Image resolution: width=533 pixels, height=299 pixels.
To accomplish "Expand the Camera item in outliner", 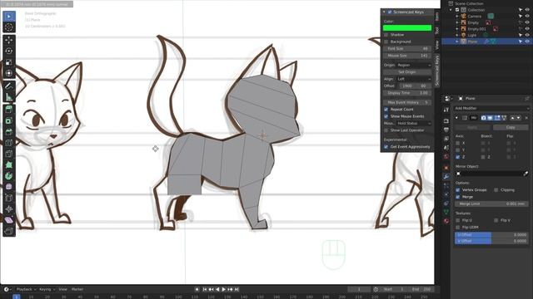I will click(x=457, y=17).
